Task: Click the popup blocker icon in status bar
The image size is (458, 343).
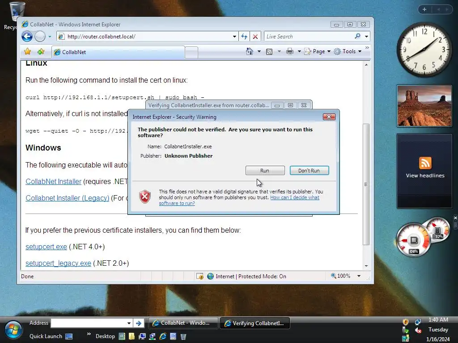Action: pos(200,276)
